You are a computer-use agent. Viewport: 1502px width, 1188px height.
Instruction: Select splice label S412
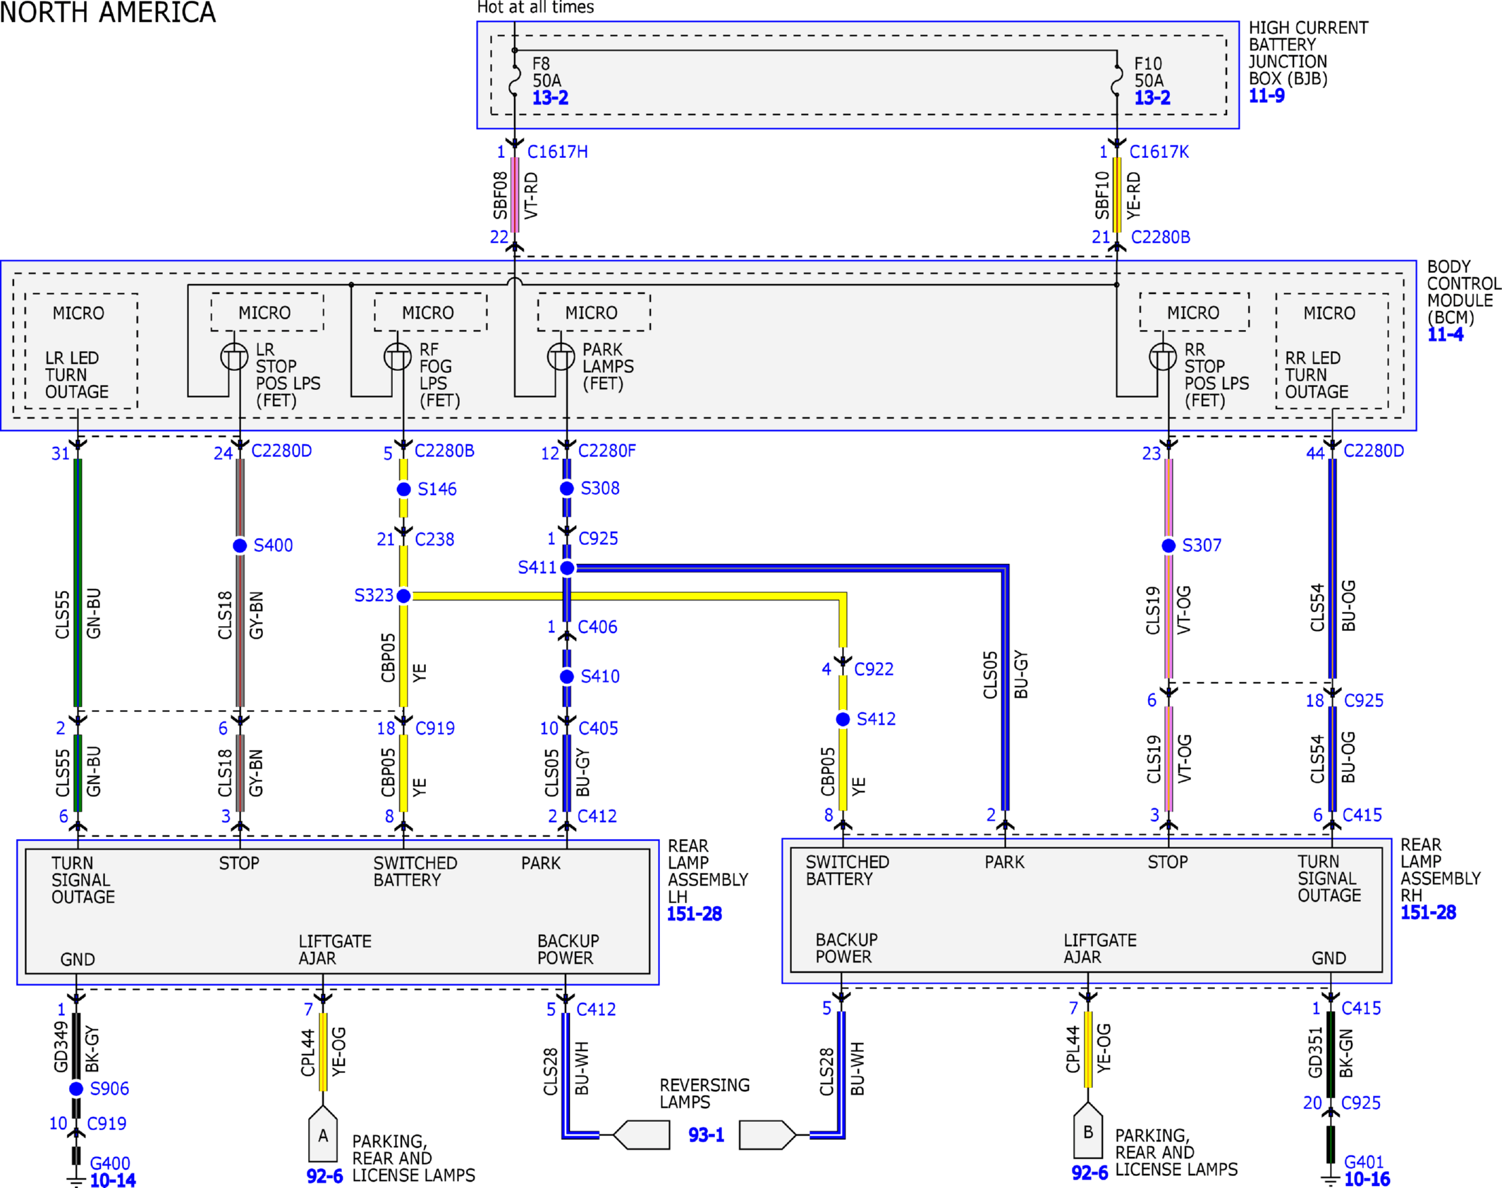pos(877,719)
